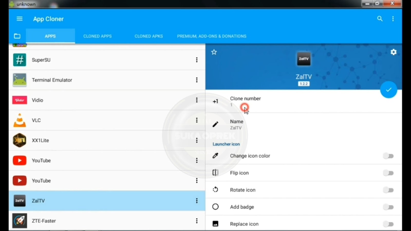Open the App Cloner navigation drawer

19,19
